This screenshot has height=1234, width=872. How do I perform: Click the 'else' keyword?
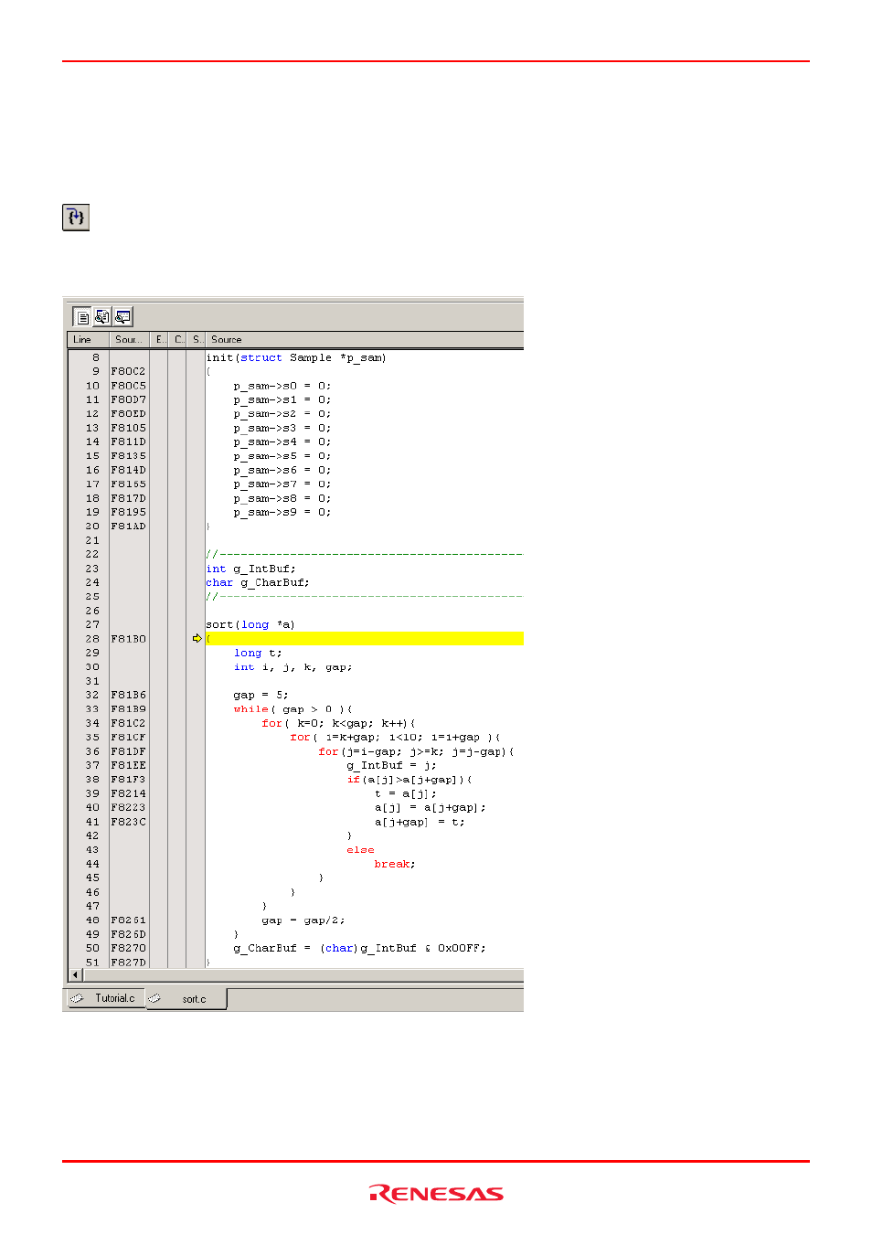pos(360,850)
